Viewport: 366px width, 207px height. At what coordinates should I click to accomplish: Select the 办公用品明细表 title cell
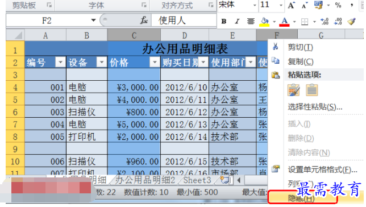[185, 49]
